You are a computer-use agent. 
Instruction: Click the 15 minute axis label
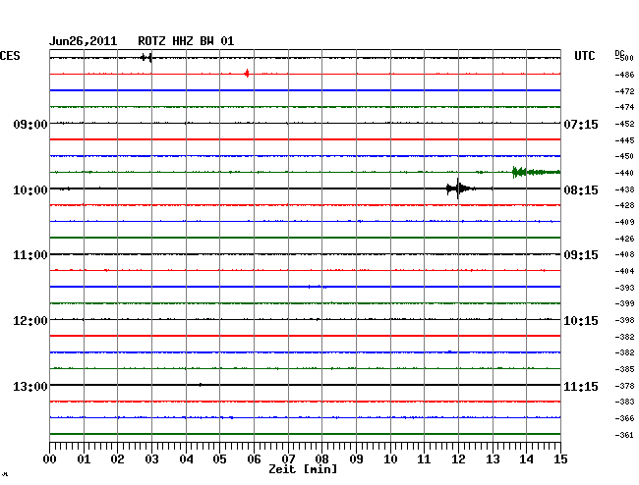tap(560, 458)
